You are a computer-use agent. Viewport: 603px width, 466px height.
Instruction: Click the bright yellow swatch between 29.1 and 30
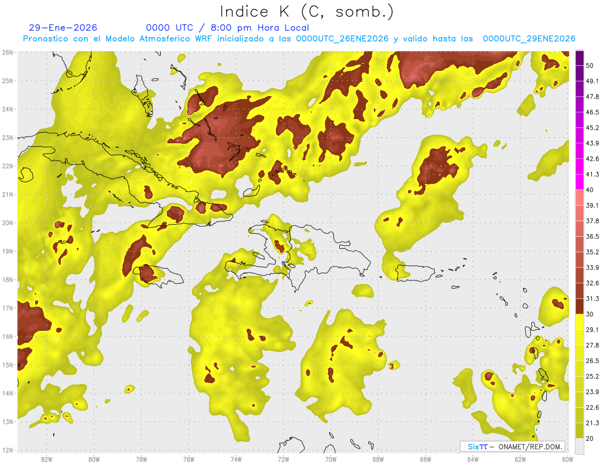click(579, 322)
